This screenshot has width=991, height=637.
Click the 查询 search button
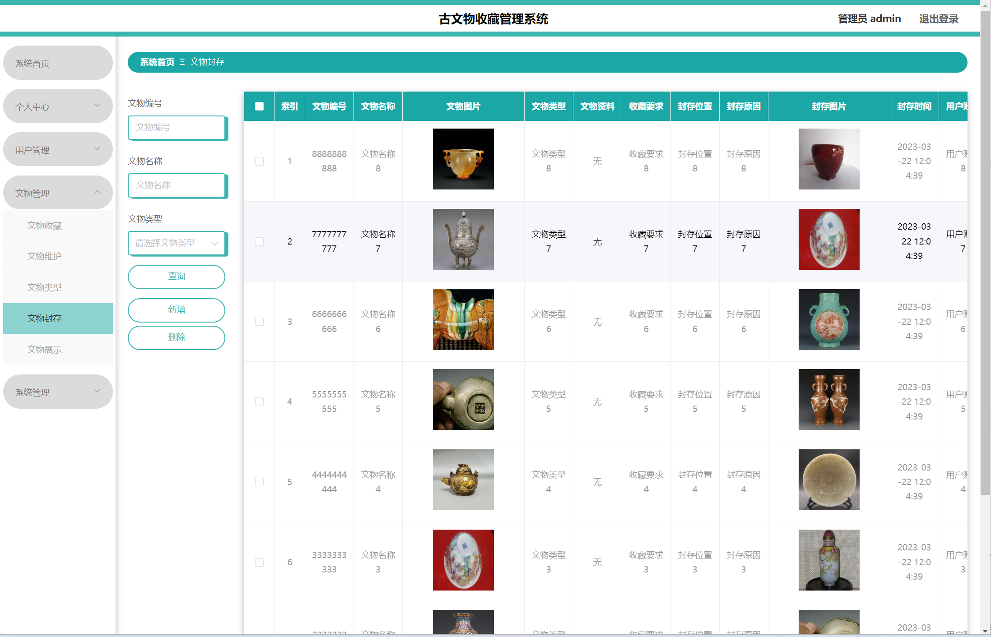pyautogui.click(x=176, y=277)
